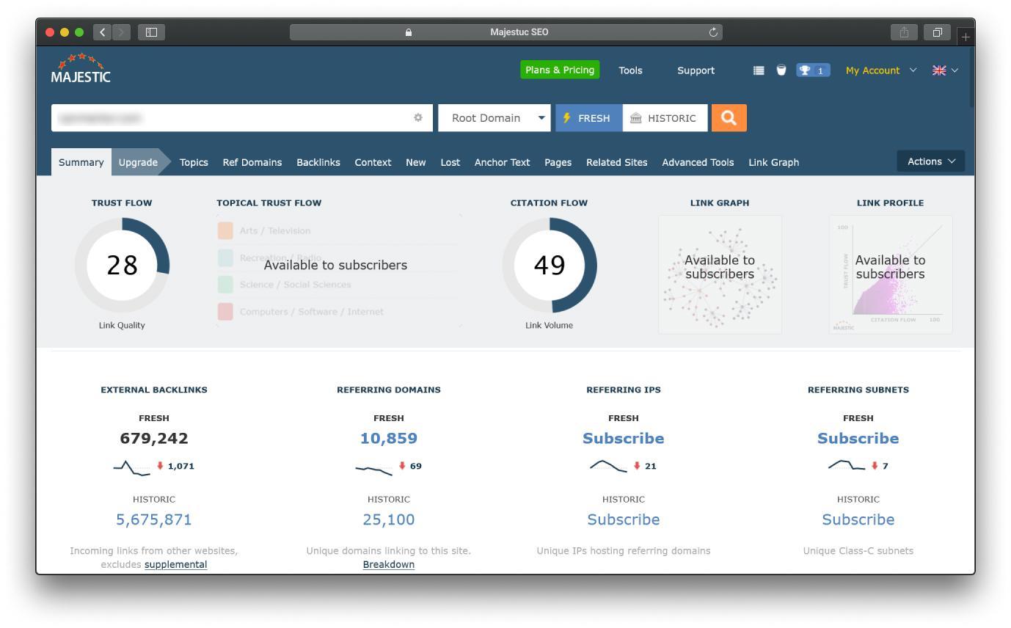This screenshot has height=628, width=1011.
Task: Click the bucket icon in header
Action: [x=781, y=70]
